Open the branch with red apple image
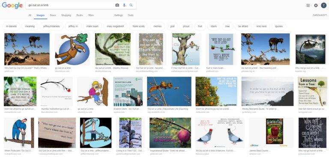This screenshot has width=329, height=157. click(57, 92)
